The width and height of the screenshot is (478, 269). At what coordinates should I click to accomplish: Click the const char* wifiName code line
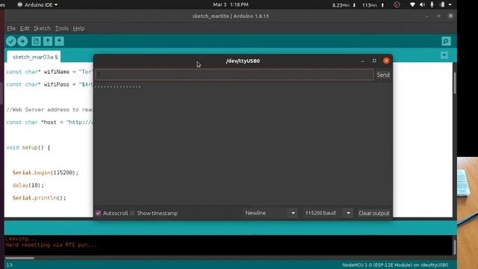point(49,72)
